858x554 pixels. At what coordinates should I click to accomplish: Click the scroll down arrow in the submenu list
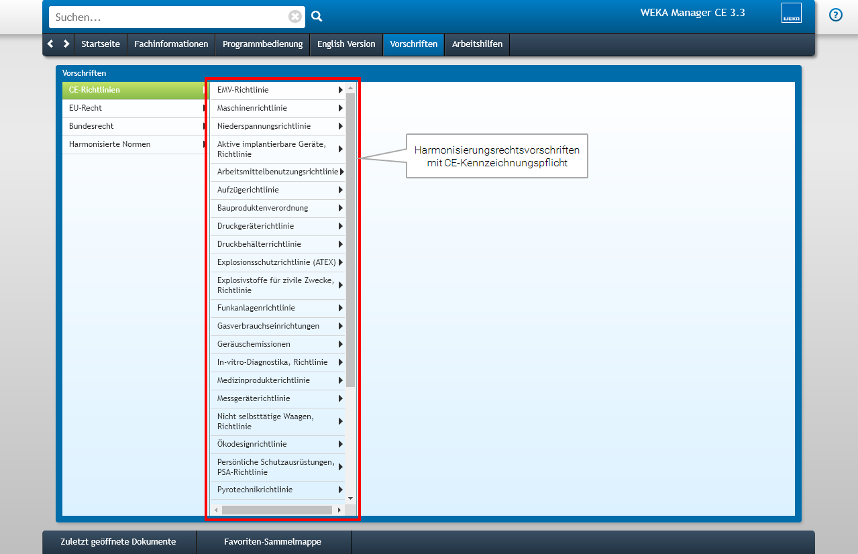[x=350, y=498]
